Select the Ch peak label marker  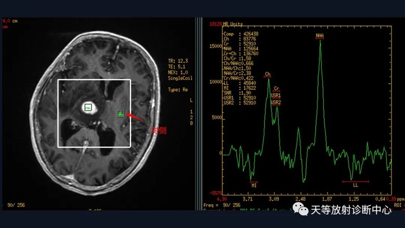tap(267, 74)
